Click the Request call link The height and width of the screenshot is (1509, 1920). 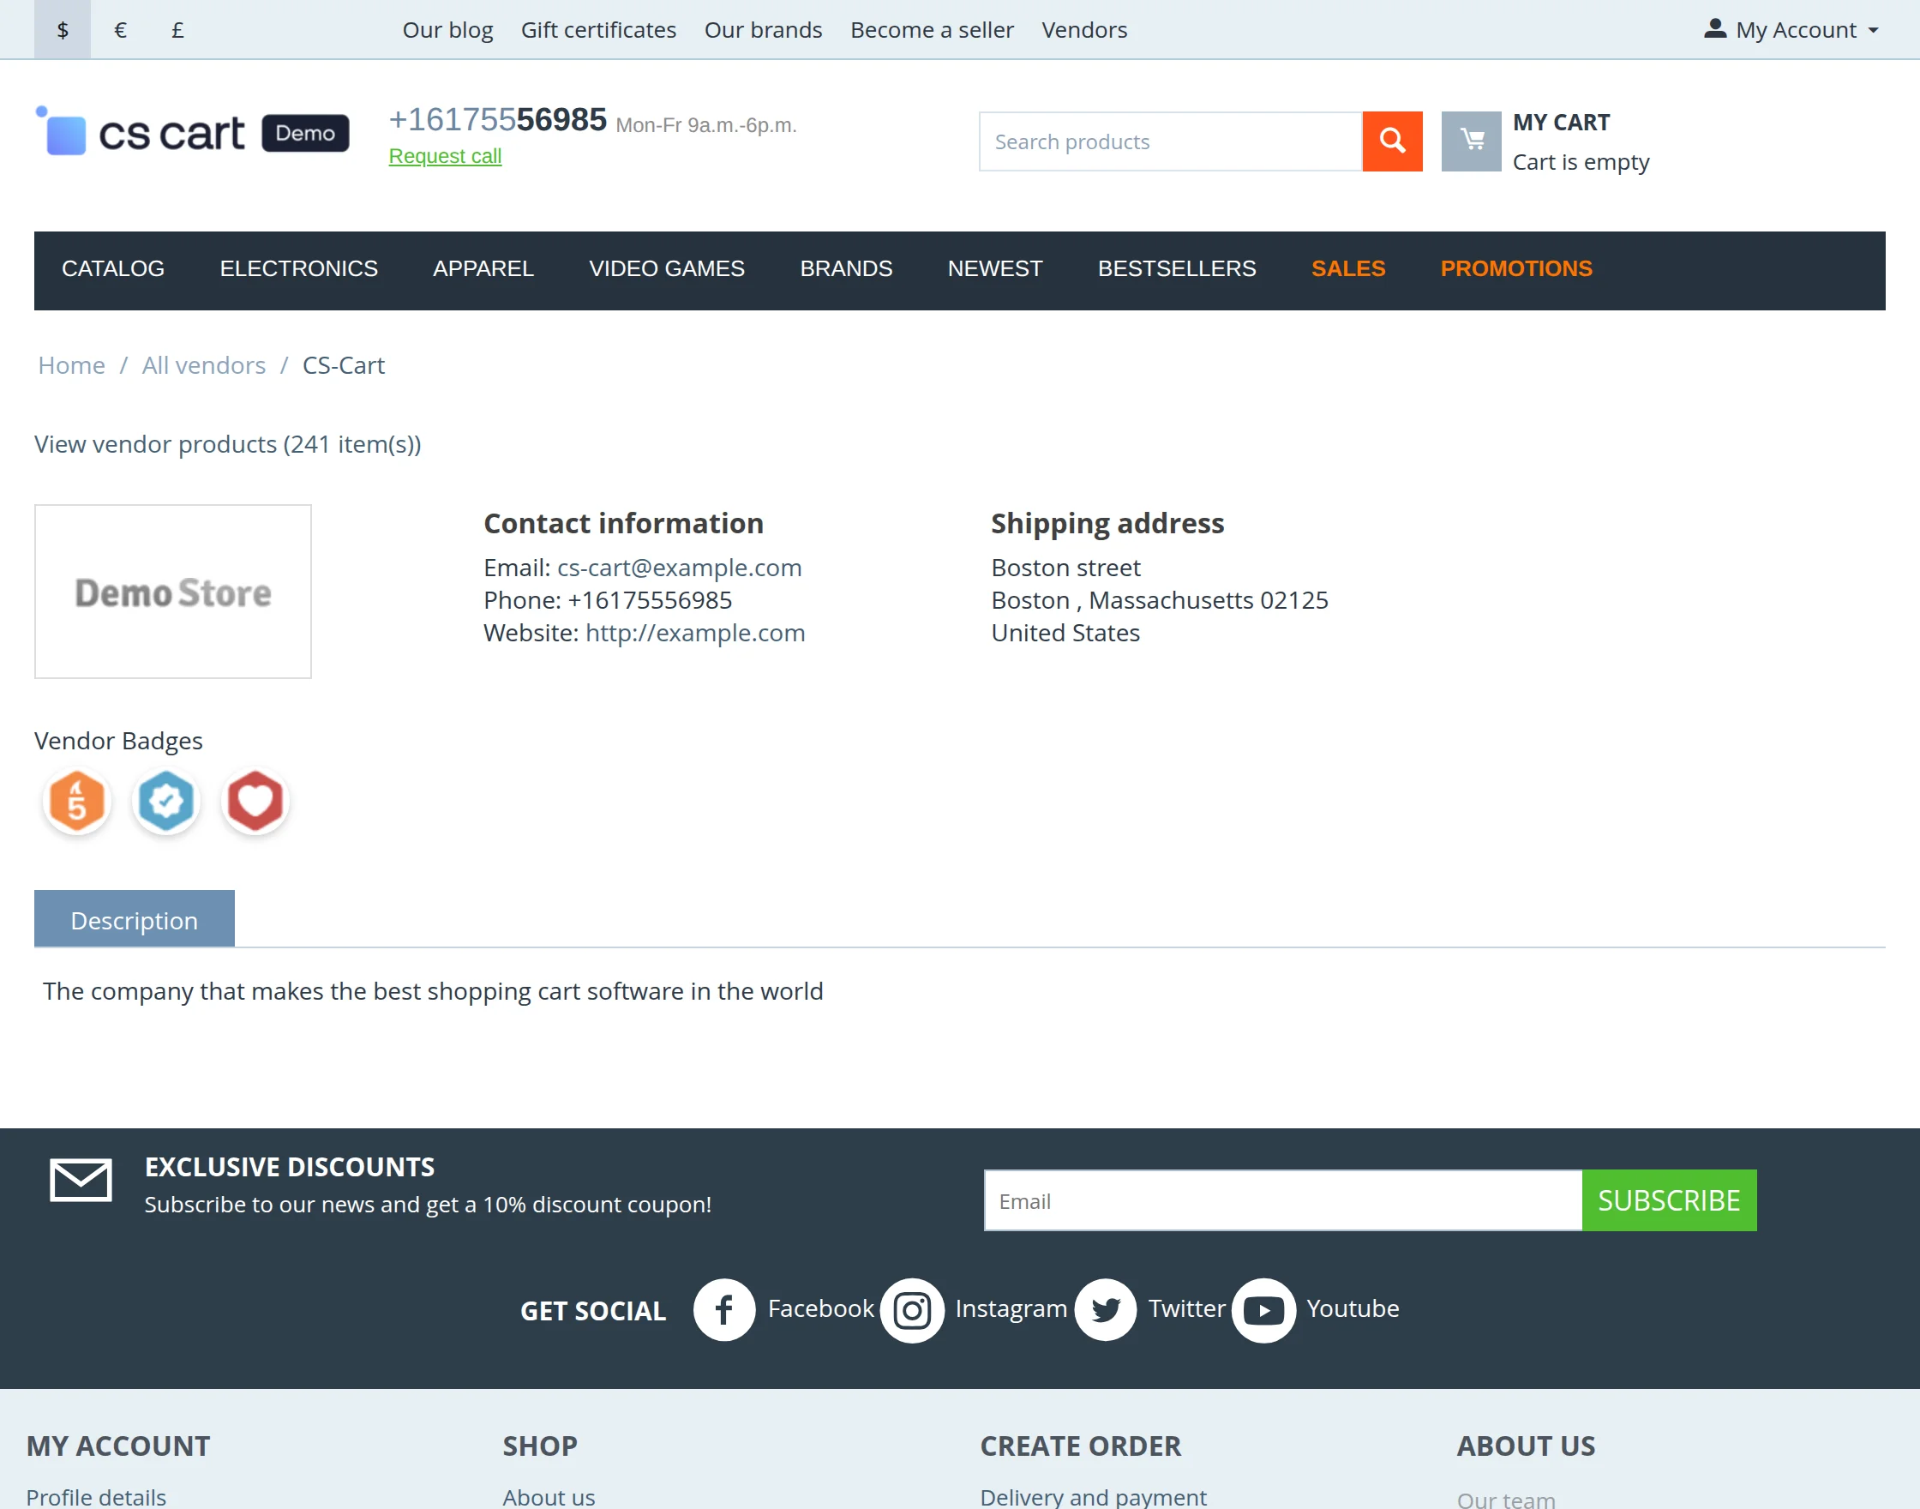click(x=445, y=156)
